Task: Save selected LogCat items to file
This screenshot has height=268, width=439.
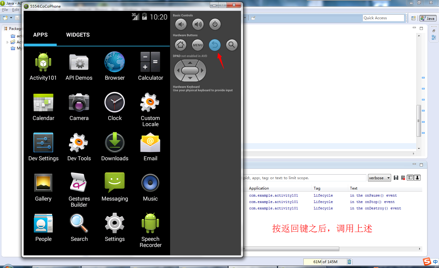Action: (x=396, y=178)
